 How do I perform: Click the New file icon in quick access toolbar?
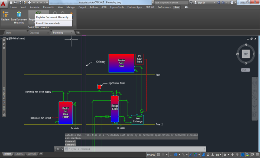(11, 2)
